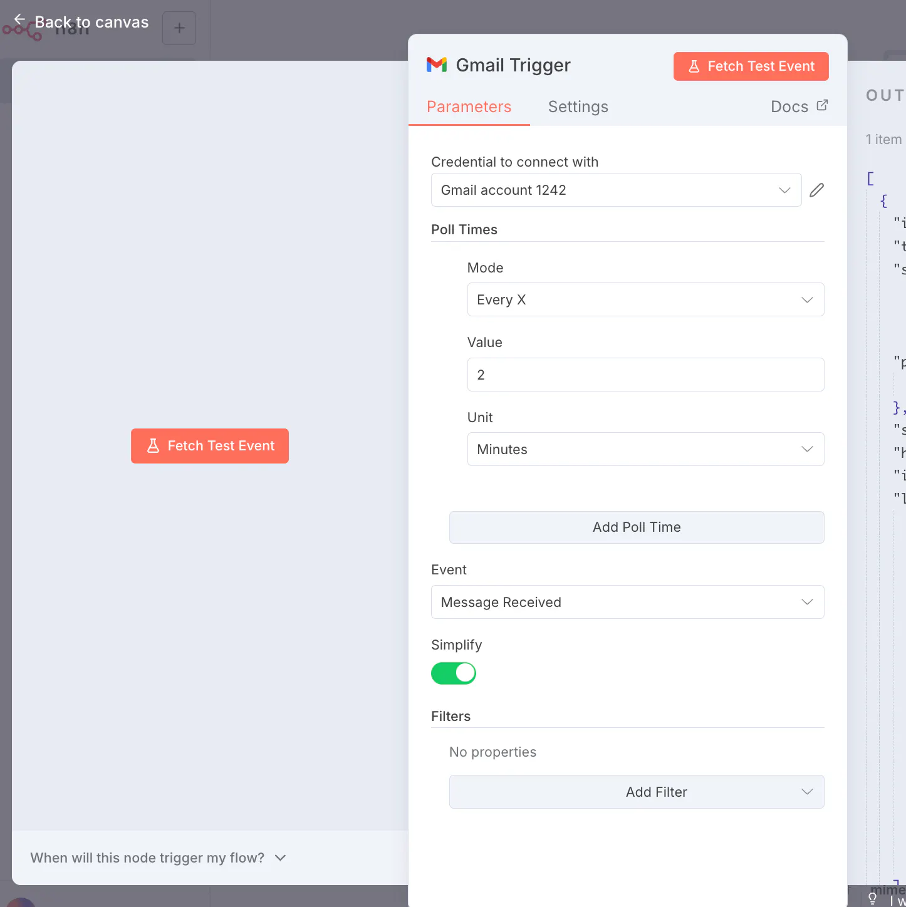Image resolution: width=906 pixels, height=907 pixels.
Task: Open the Event dropdown showing Message Received
Action: coord(627,602)
